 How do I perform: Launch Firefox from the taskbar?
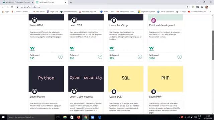coord(79,117)
